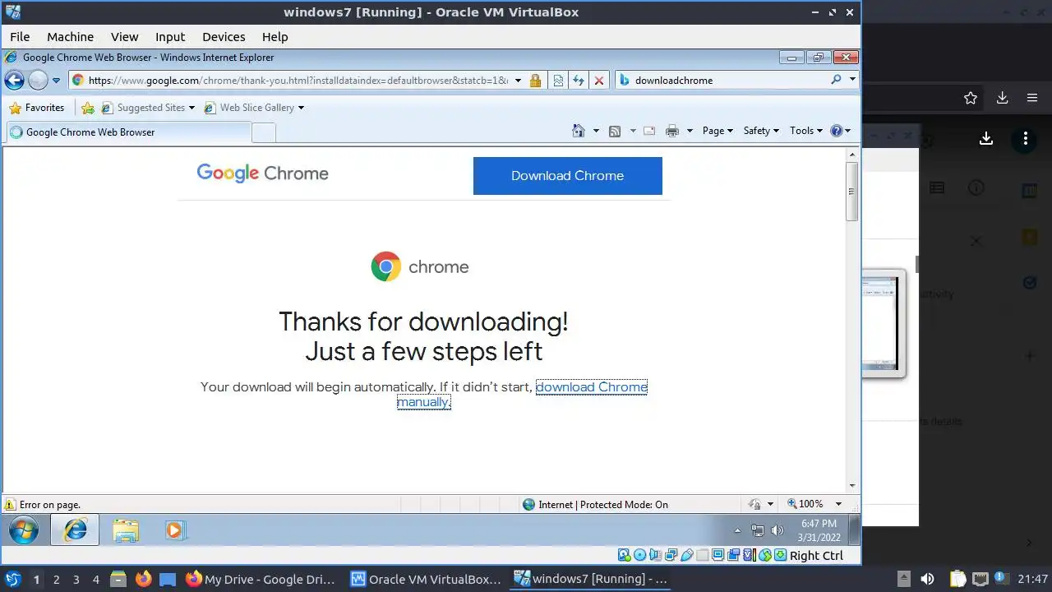
Task: Select the Google Chrome Web Browser tab
Action: pos(127,132)
